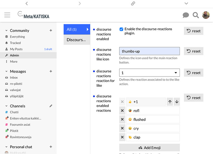Collapse the Community section
The width and height of the screenshot is (213, 154).
tap(7, 31)
